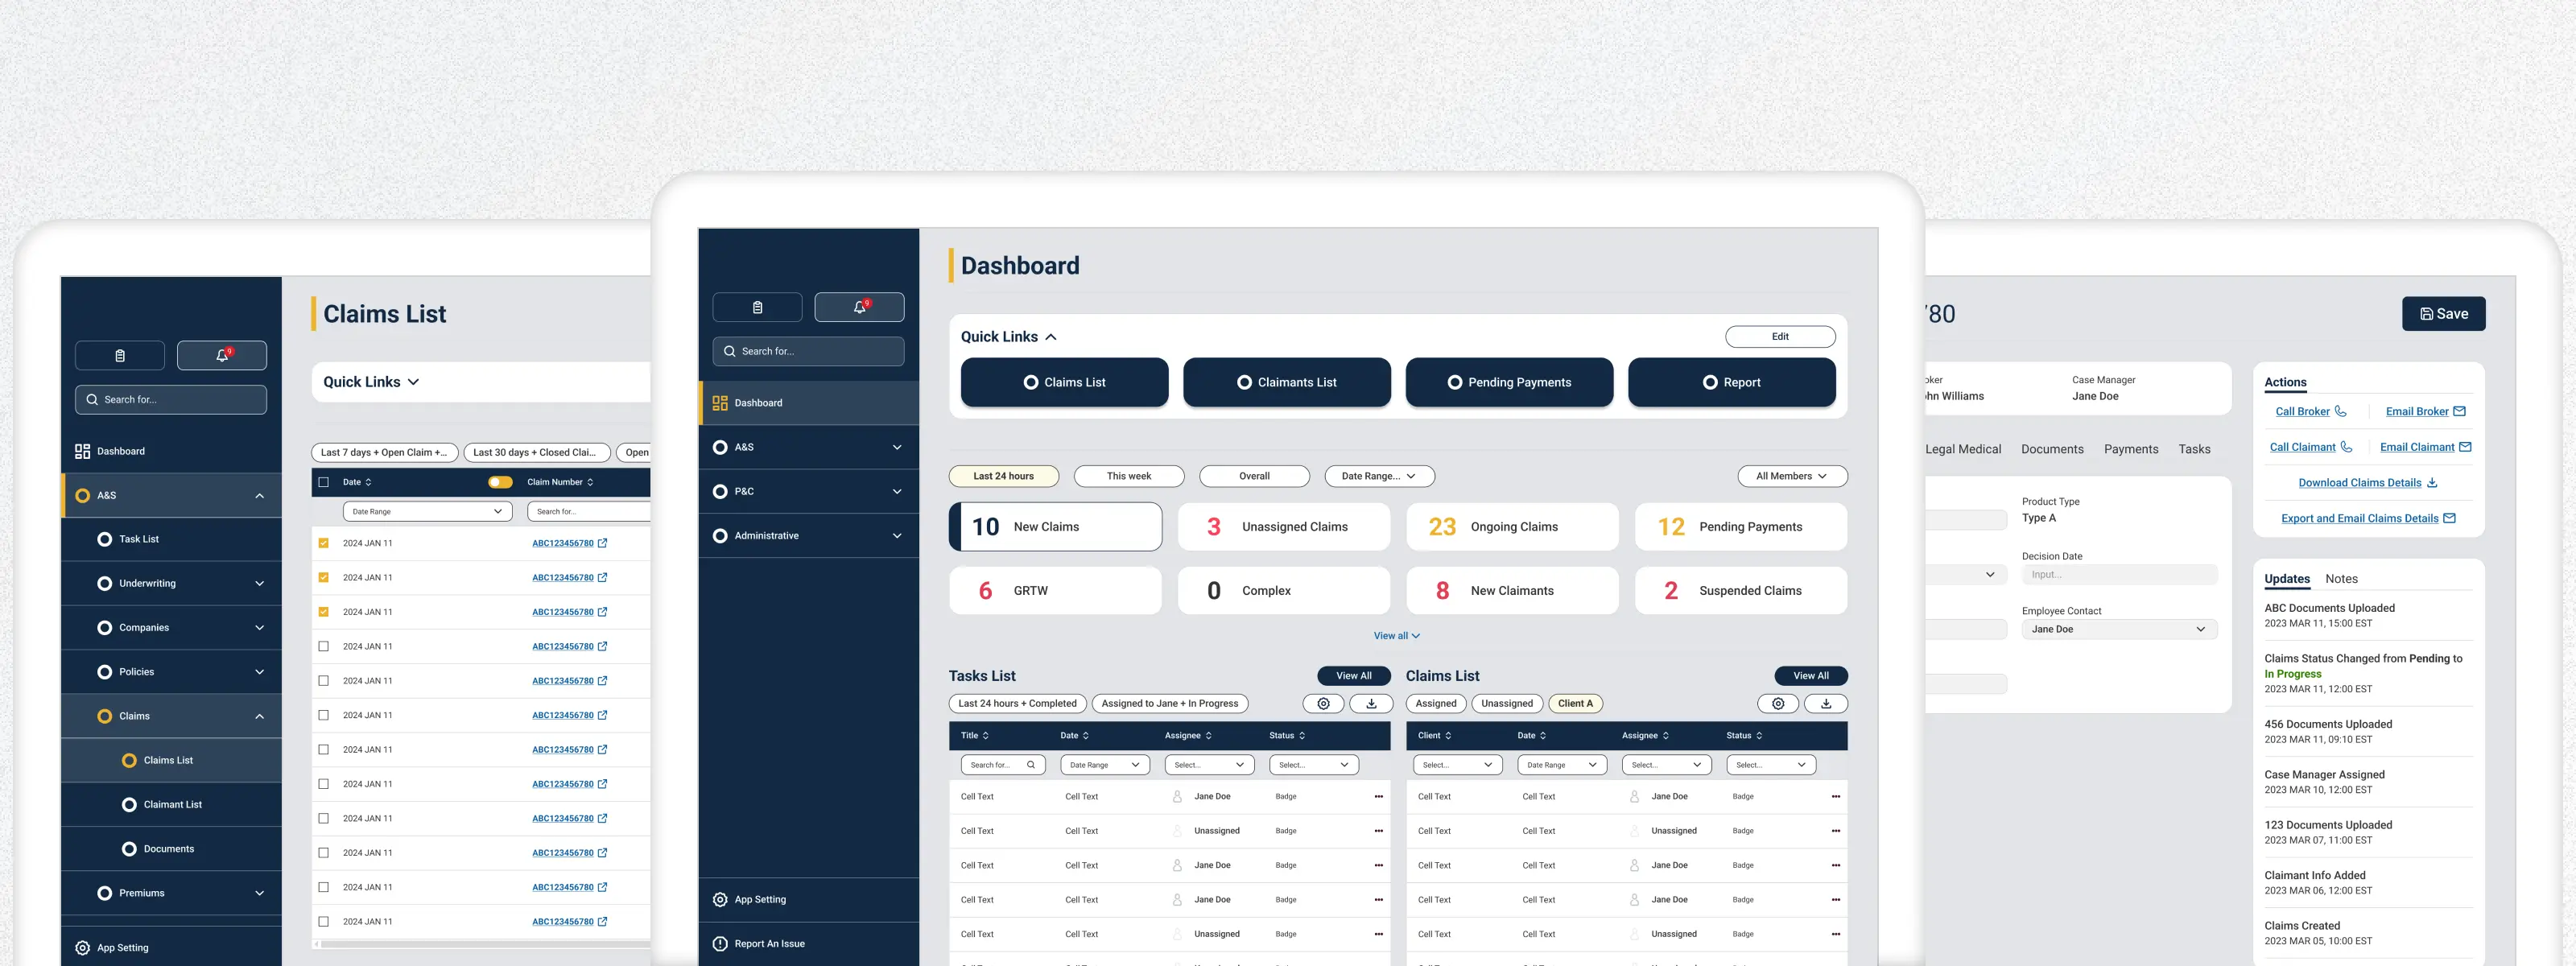Uncheck the first 2024 JAN 11 row checkbox
The image size is (2576, 966).
tap(323, 543)
